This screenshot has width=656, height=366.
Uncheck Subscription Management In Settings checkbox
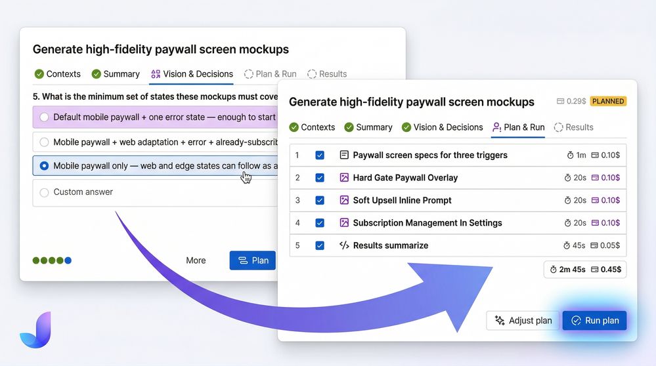tap(320, 223)
